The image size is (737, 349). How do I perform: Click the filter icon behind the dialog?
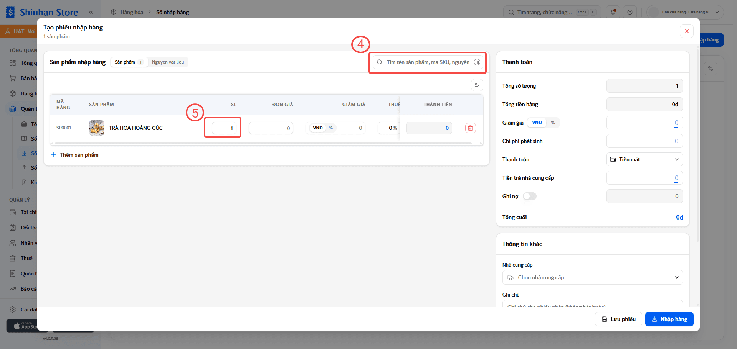pyautogui.click(x=711, y=69)
